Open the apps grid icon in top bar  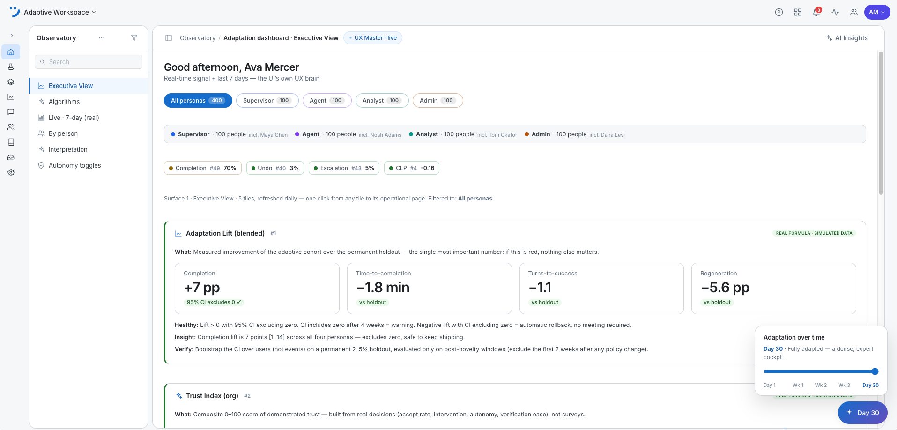coord(798,12)
